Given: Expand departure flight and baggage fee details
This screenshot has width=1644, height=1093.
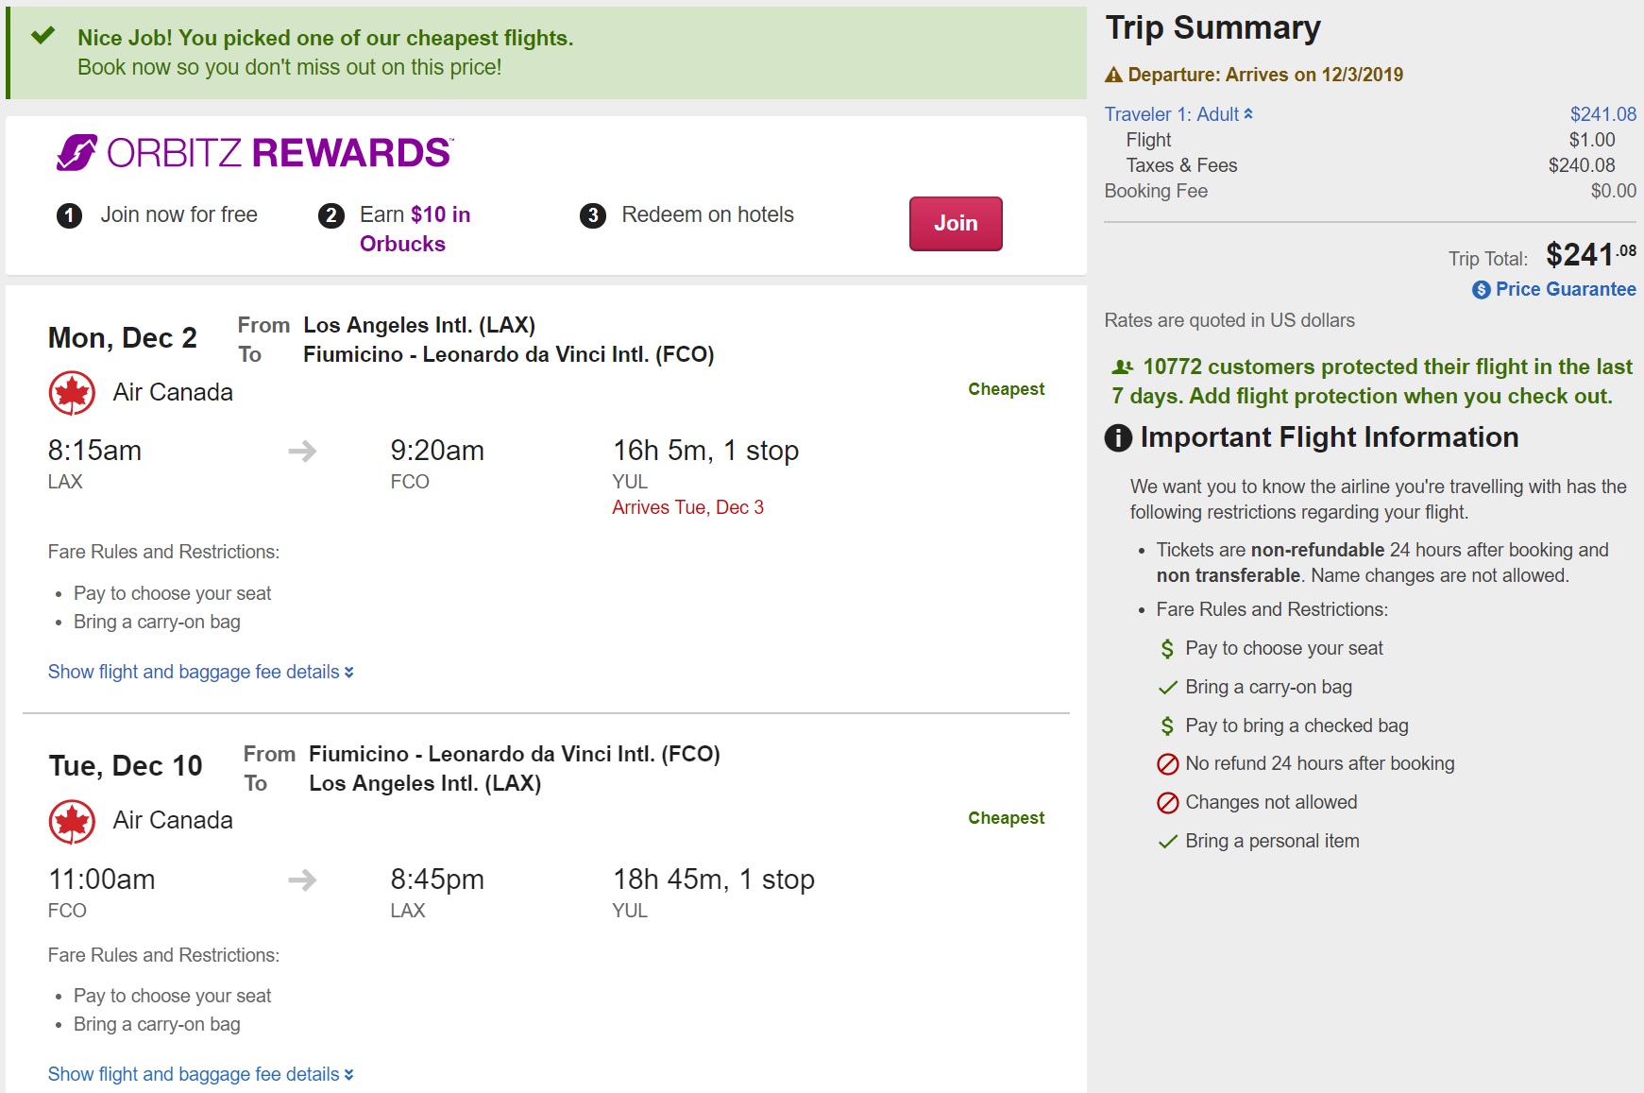Looking at the screenshot, I should tap(200, 672).
